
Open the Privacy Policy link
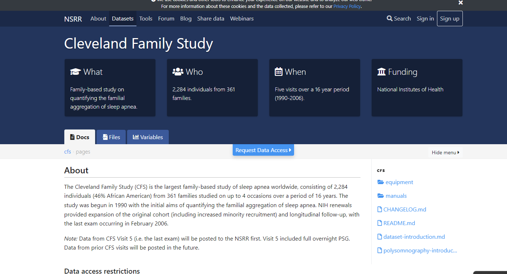coord(347,6)
